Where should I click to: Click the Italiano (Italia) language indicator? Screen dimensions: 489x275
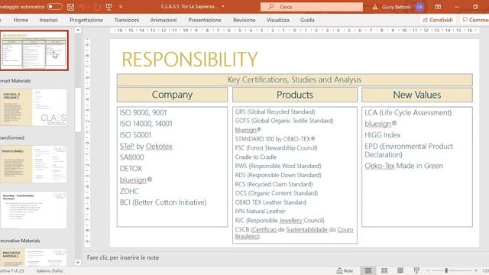50,270
